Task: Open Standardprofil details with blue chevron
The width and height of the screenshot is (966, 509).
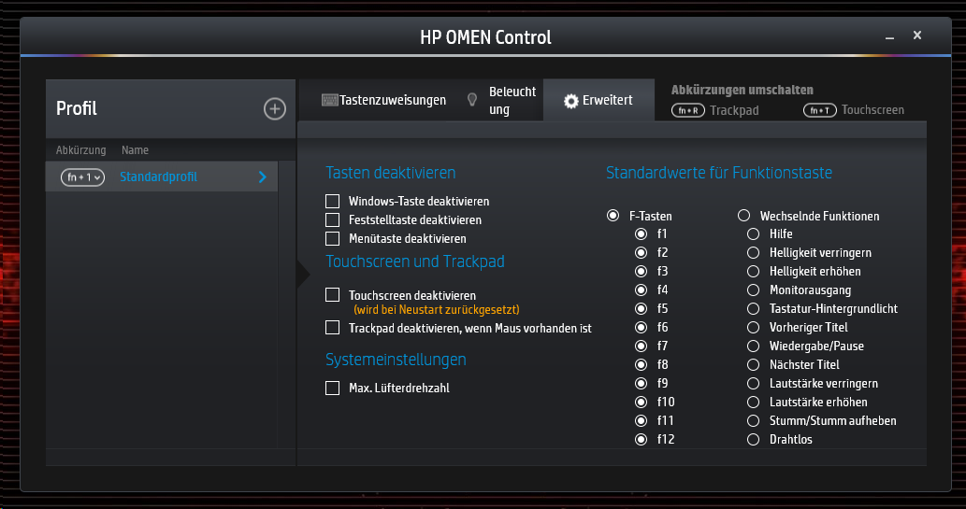Action: point(263,177)
